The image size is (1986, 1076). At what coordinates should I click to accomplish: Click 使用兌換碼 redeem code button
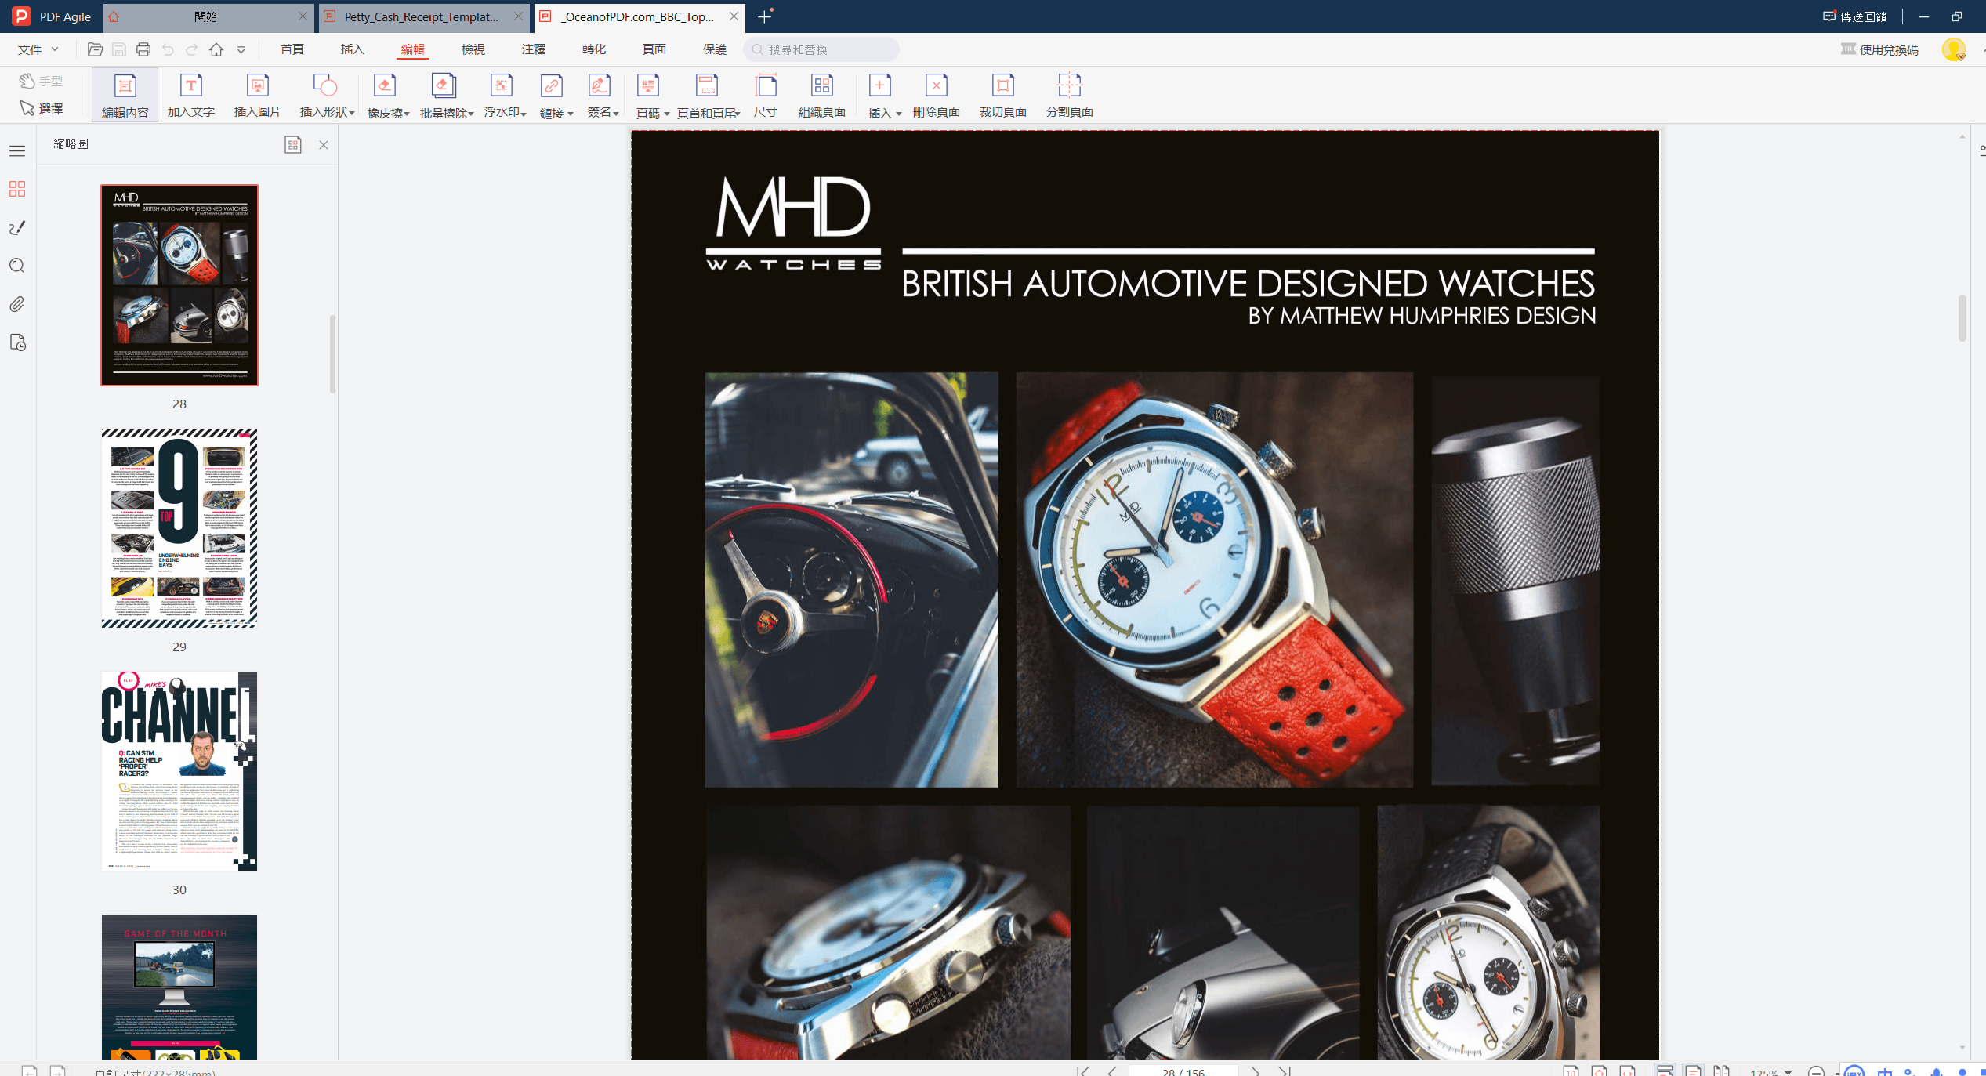pyautogui.click(x=1879, y=49)
